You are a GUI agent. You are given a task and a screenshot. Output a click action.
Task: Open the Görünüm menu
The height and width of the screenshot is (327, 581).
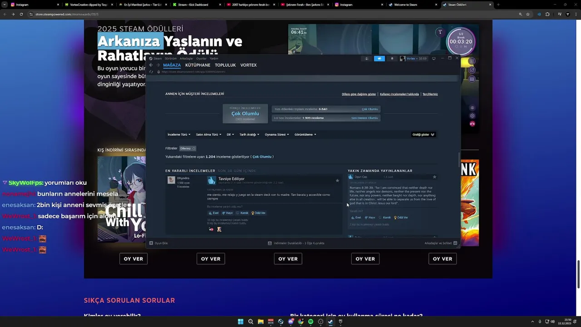171,59
